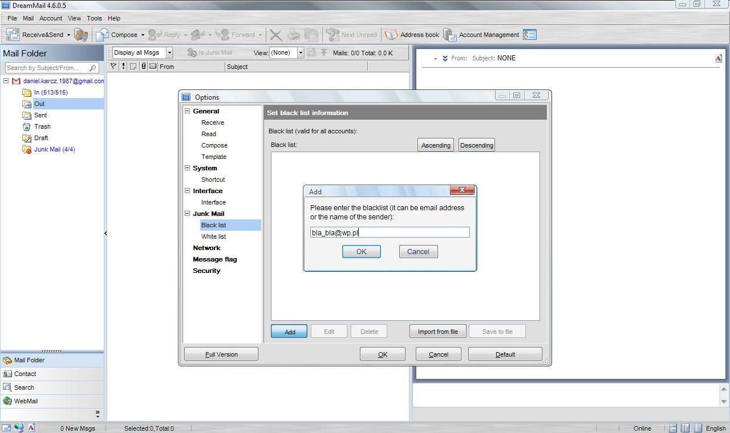The height and width of the screenshot is (433, 730).
Task: Open the Receive&Send dropdown arrow
Action: point(68,35)
